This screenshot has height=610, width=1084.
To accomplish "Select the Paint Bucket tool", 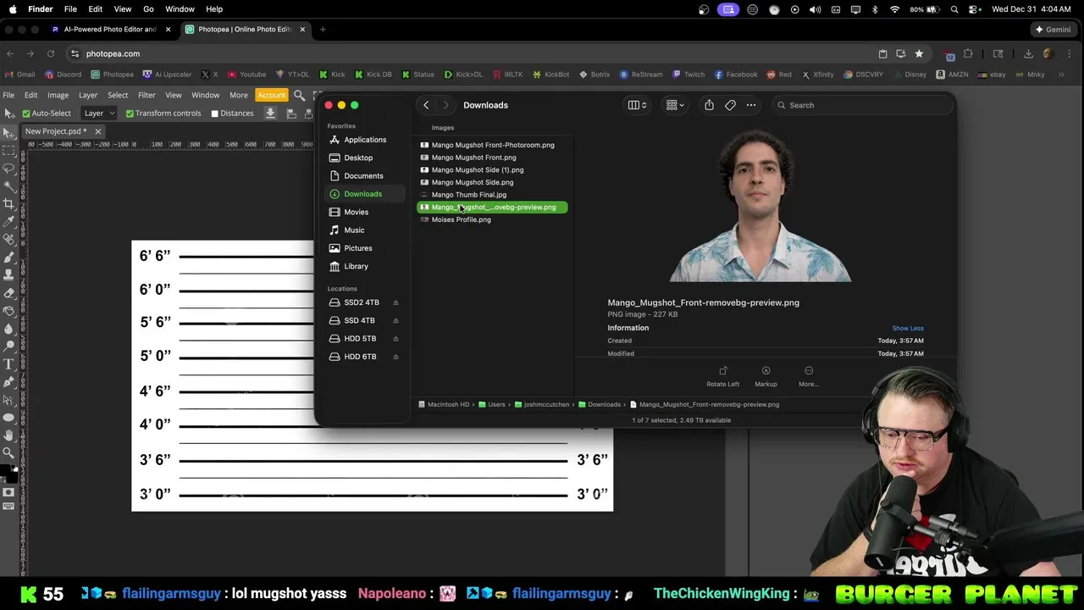I will click(9, 311).
